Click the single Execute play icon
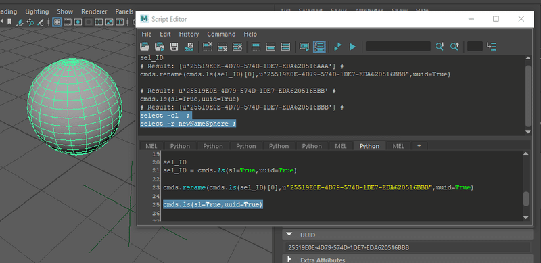541x263 pixels. pos(352,46)
